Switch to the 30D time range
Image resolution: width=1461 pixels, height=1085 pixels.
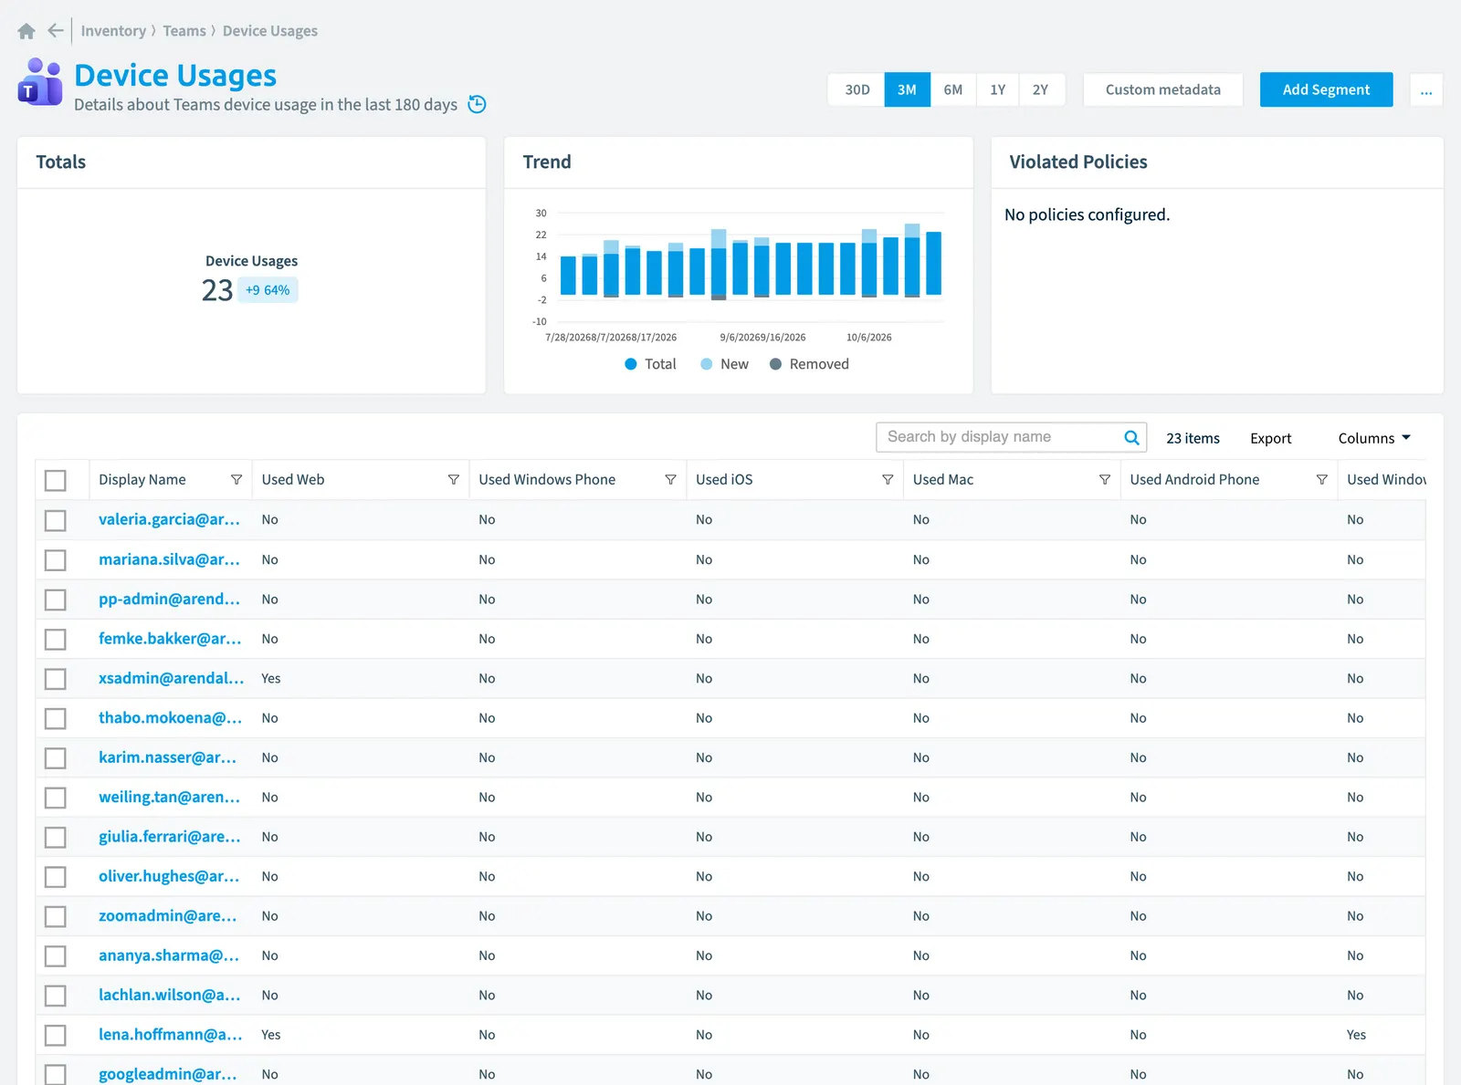click(x=857, y=89)
